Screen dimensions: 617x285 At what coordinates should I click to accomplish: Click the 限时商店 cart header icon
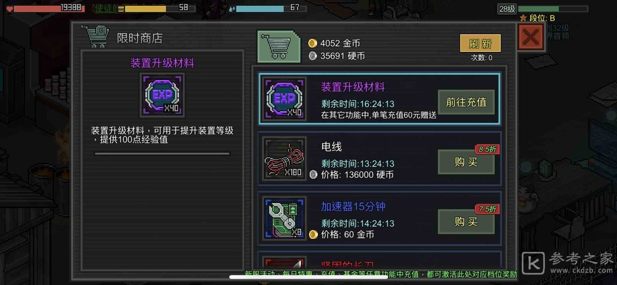pyautogui.click(x=95, y=37)
